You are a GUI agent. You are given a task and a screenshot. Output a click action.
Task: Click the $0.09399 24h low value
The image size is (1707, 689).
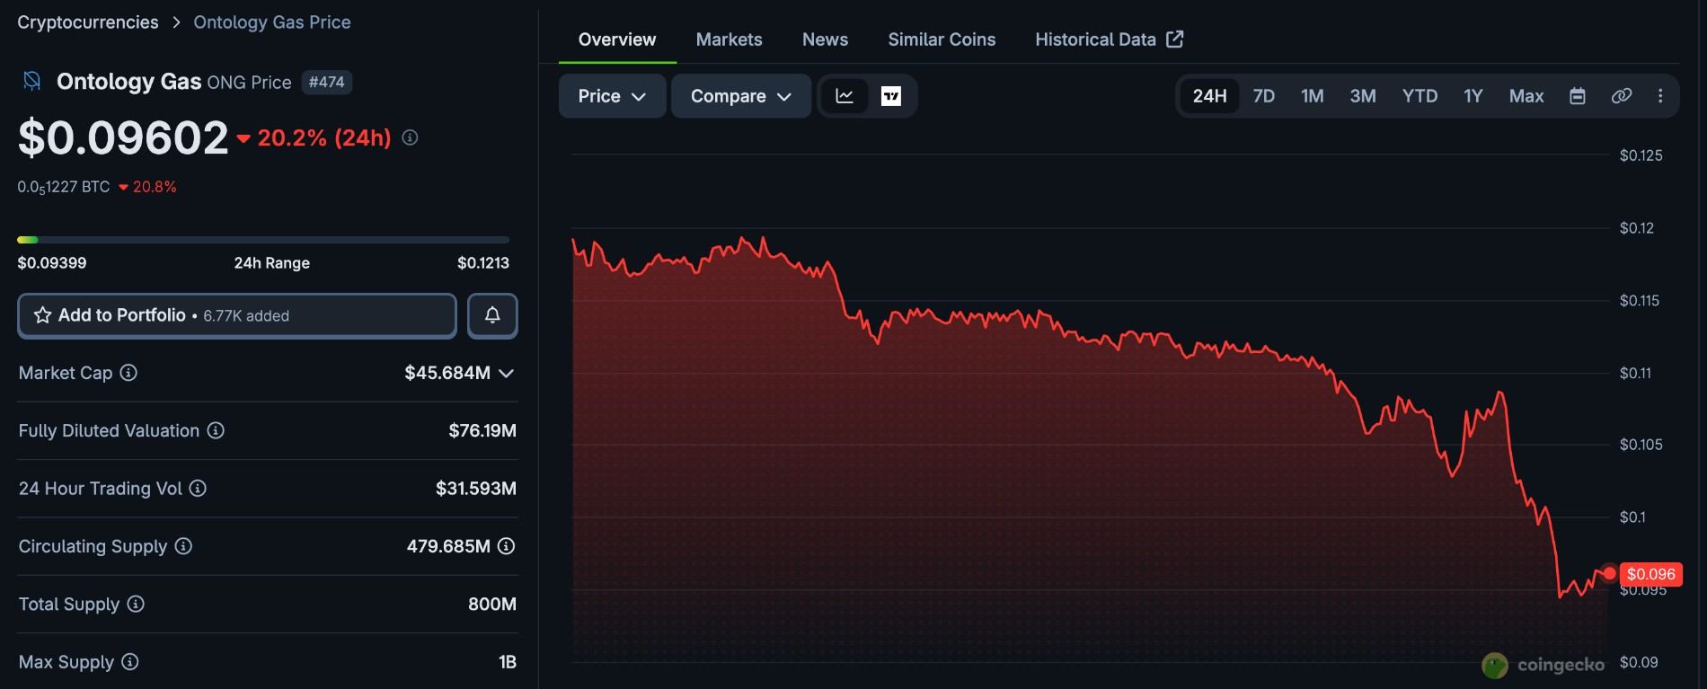coord(52,263)
